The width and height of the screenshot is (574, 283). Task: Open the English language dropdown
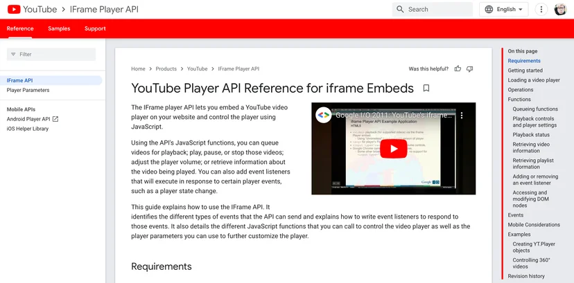pos(504,9)
